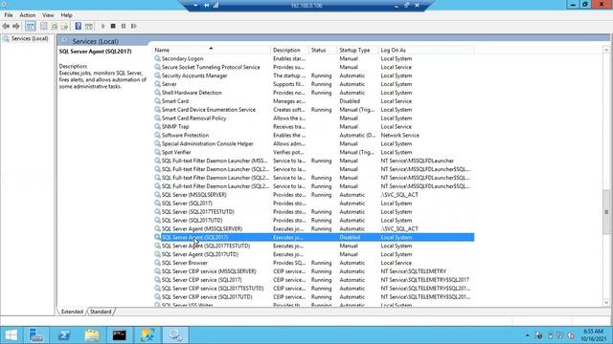Open the Windows Start button
Image resolution: width=613 pixels, height=344 pixels.
click(11, 335)
